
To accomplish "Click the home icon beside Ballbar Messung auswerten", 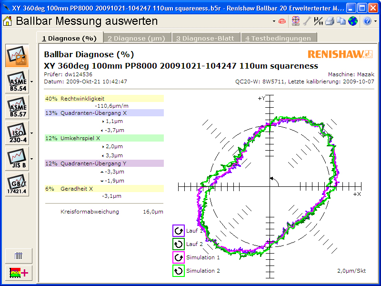I will point(8,21).
